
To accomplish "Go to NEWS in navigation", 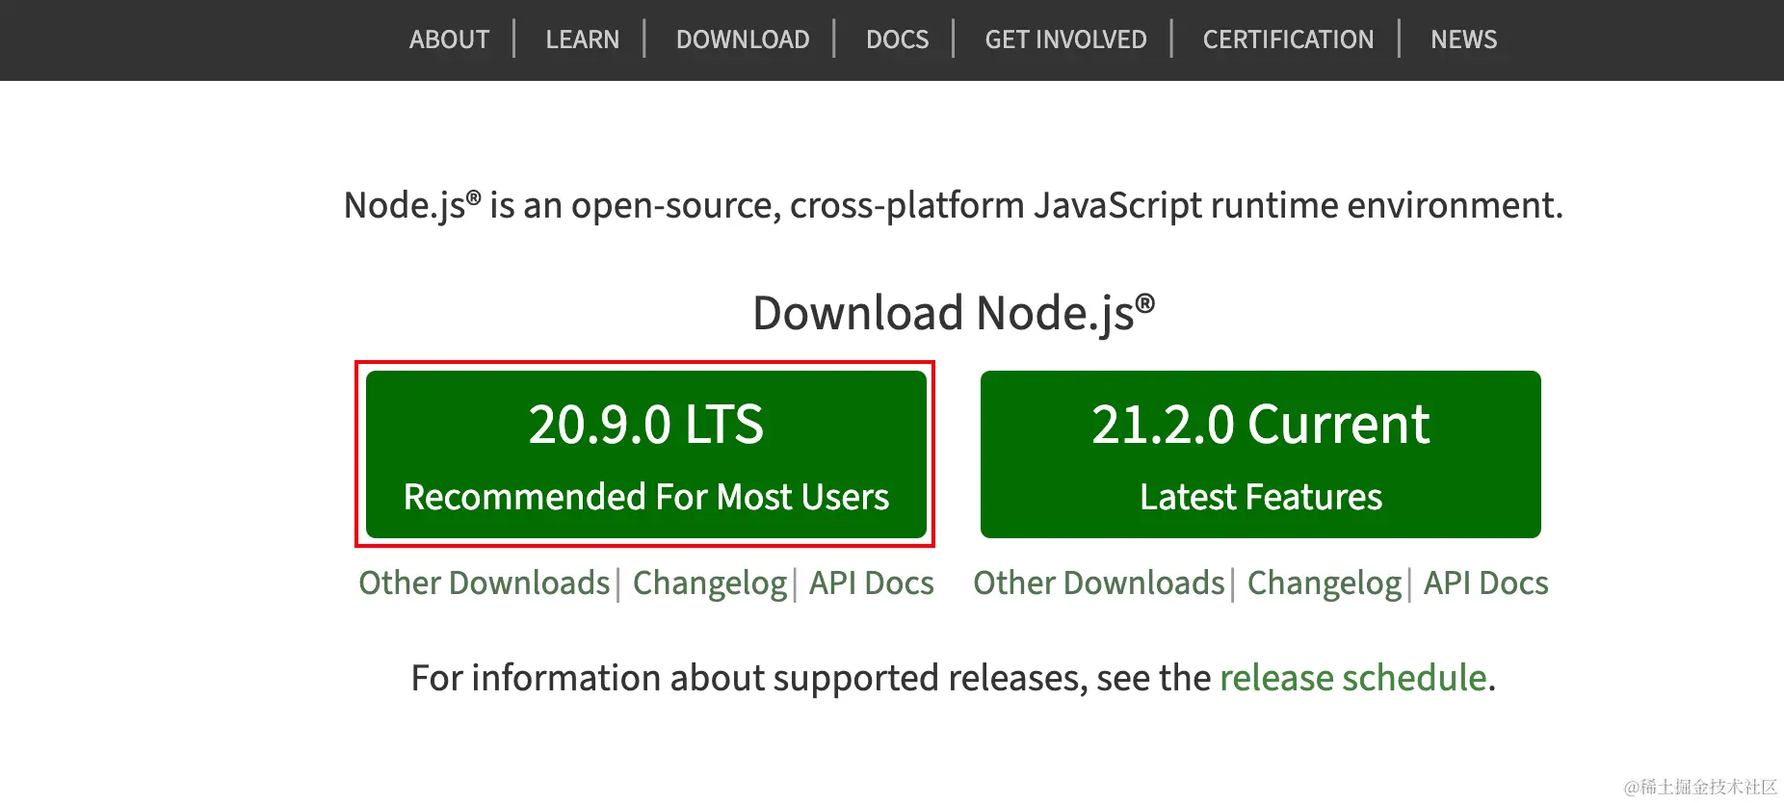I will point(1463,39).
